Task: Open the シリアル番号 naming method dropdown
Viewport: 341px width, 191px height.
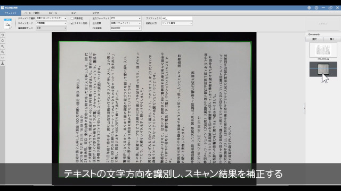Action: pyautogui.click(x=177, y=23)
